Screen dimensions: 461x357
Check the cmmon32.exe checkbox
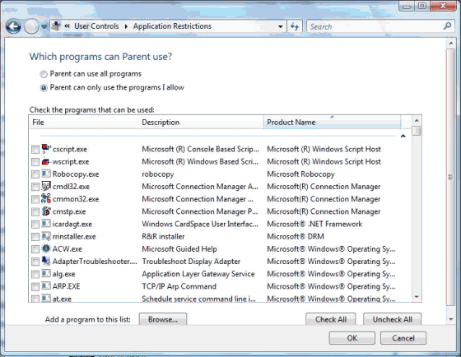coord(35,200)
